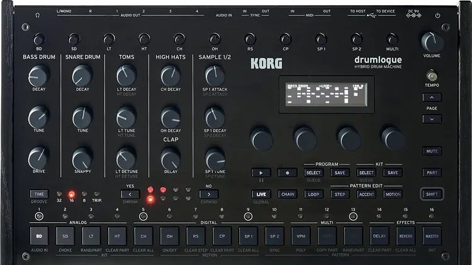Screen dimensions: 472x265
Task: Hold the SHIFT button
Action: click(432, 195)
